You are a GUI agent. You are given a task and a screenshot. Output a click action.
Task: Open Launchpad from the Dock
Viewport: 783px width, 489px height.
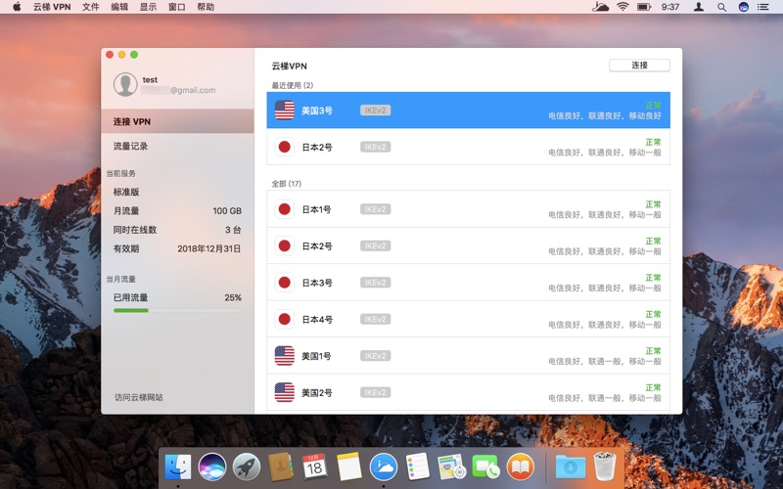point(247,467)
